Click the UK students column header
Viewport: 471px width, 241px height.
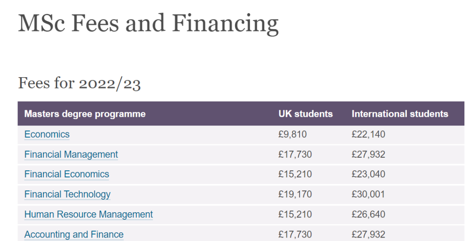coord(305,114)
